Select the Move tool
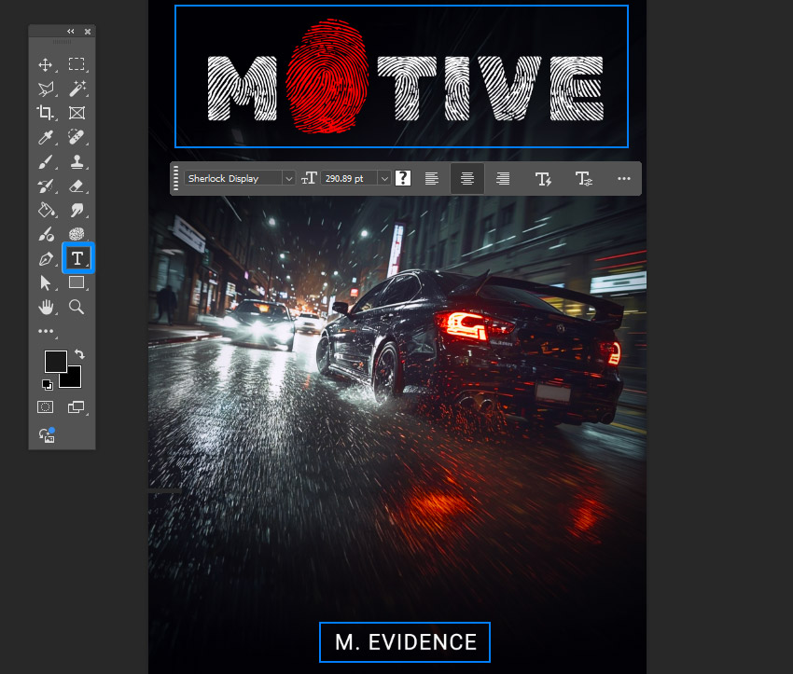793x674 pixels. coord(46,64)
